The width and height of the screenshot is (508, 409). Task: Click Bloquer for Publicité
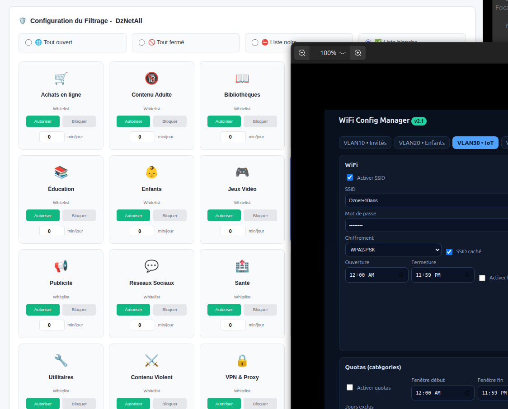pyautogui.click(x=79, y=310)
